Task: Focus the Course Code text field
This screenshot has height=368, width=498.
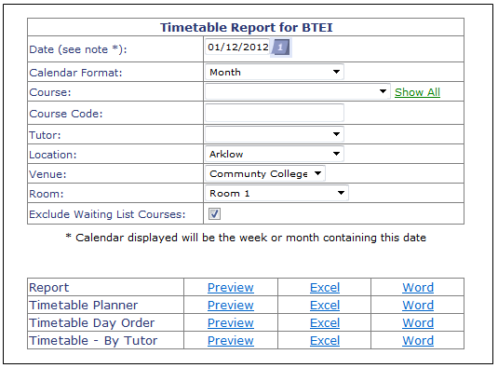Action: (x=275, y=113)
